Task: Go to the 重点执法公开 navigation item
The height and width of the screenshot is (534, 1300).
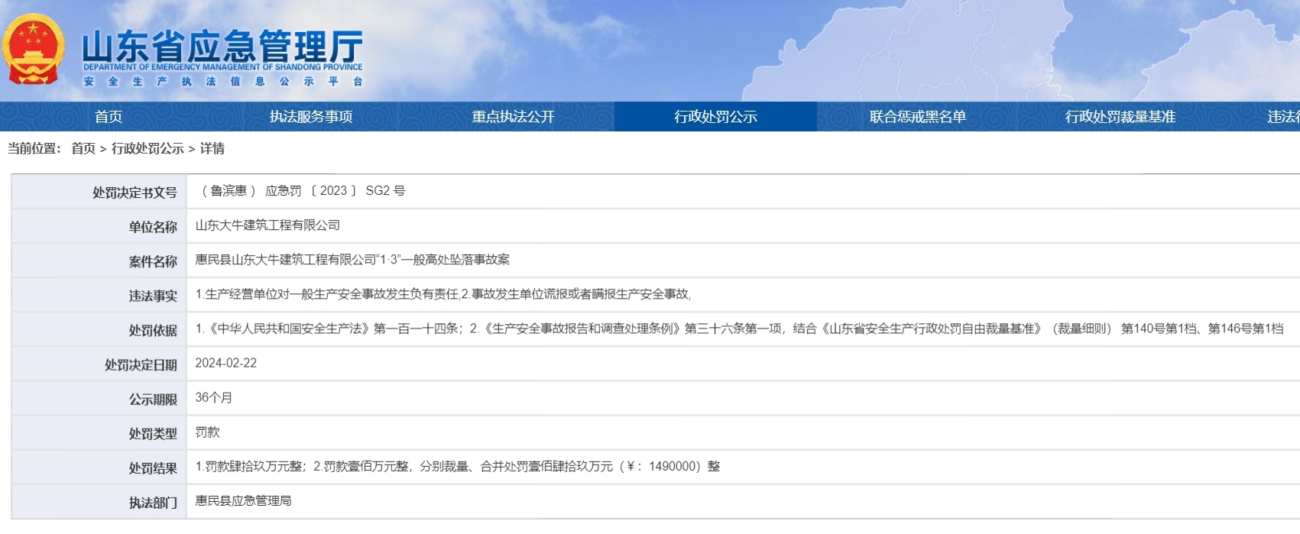Action: 513,117
